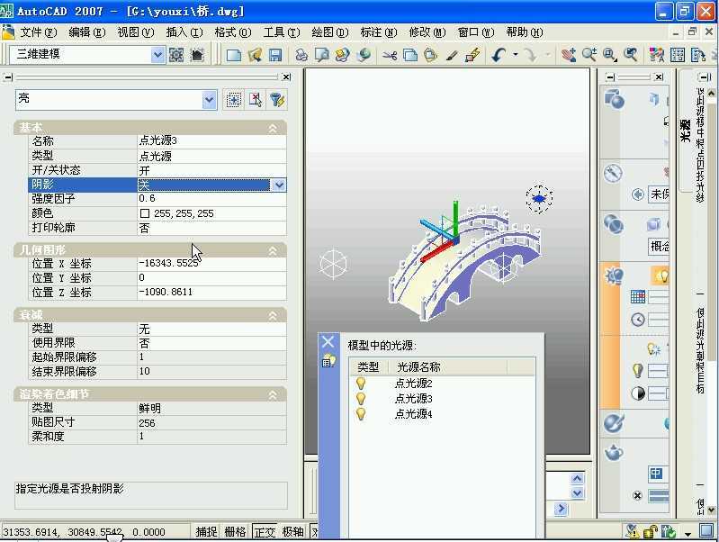Screen dimensions: 719x542
Task: Select 点光源4 in light list
Action: [413, 414]
